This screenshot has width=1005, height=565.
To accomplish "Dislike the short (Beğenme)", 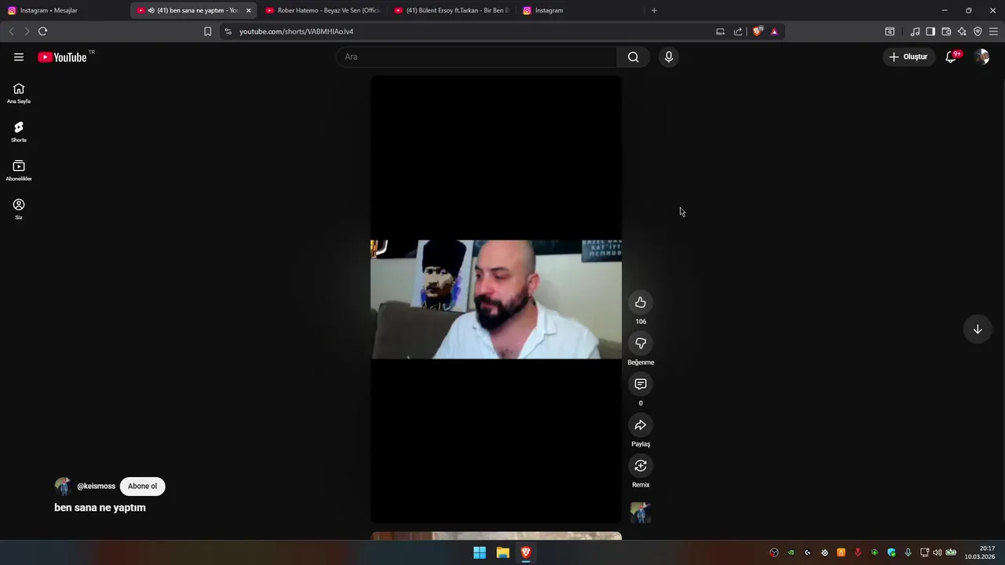I will click(x=641, y=343).
